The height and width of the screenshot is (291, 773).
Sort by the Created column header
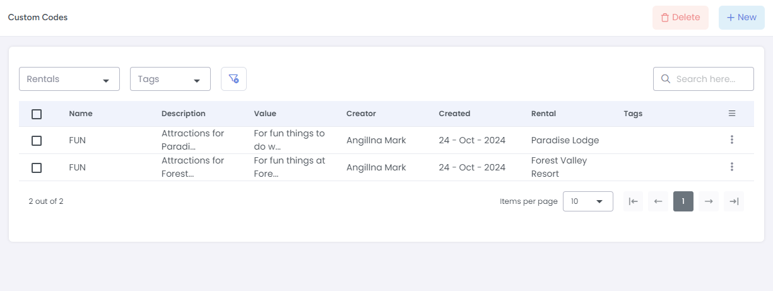click(x=454, y=114)
